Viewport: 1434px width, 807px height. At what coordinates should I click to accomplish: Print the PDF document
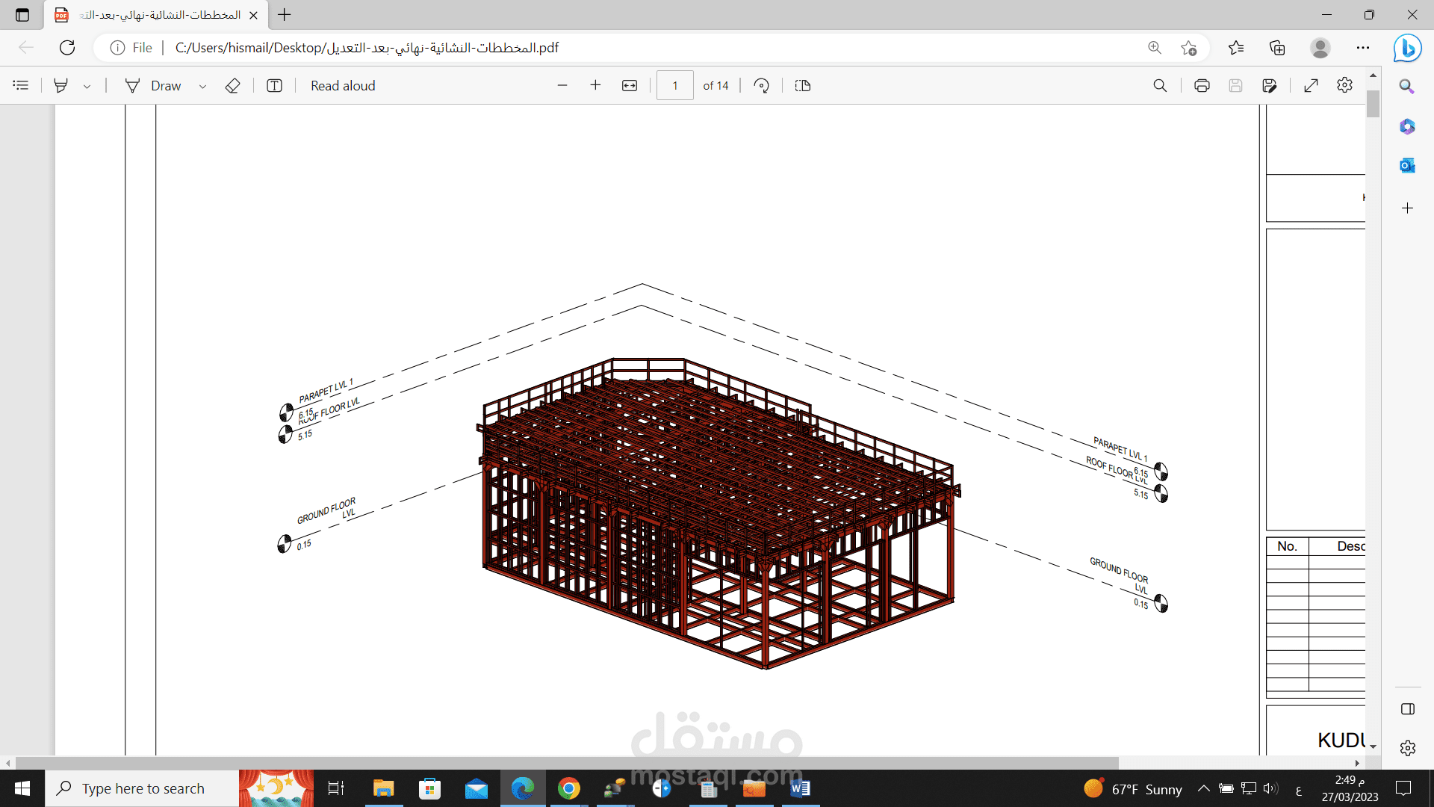[x=1202, y=86]
